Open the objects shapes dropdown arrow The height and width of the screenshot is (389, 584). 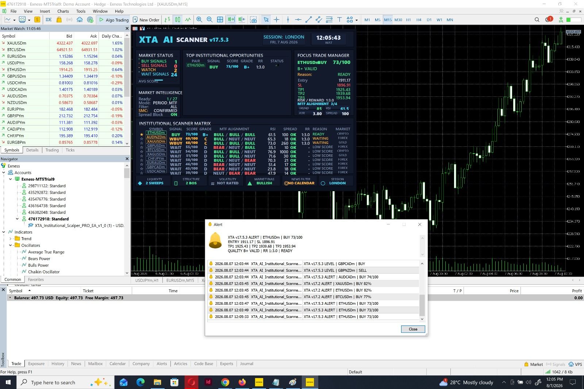coord(357,20)
